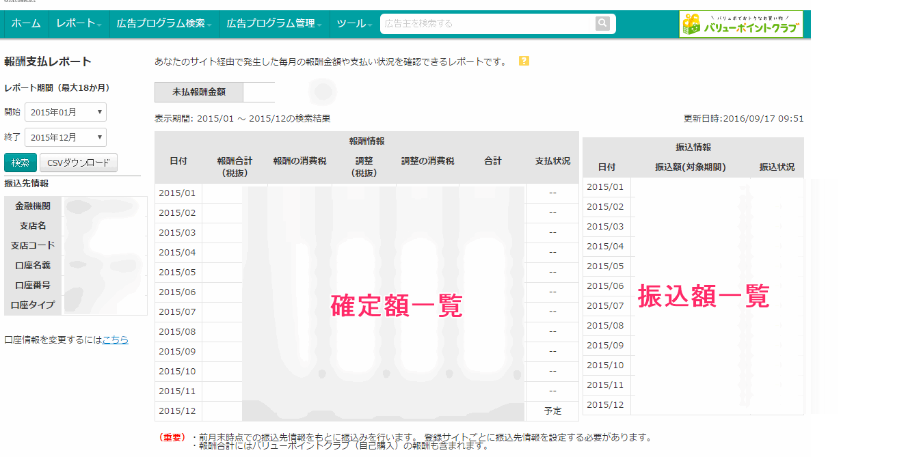Image resolution: width=921 pixels, height=457 pixels.
Task: Focus the 広告主を検索する search field
Action: coord(485,24)
